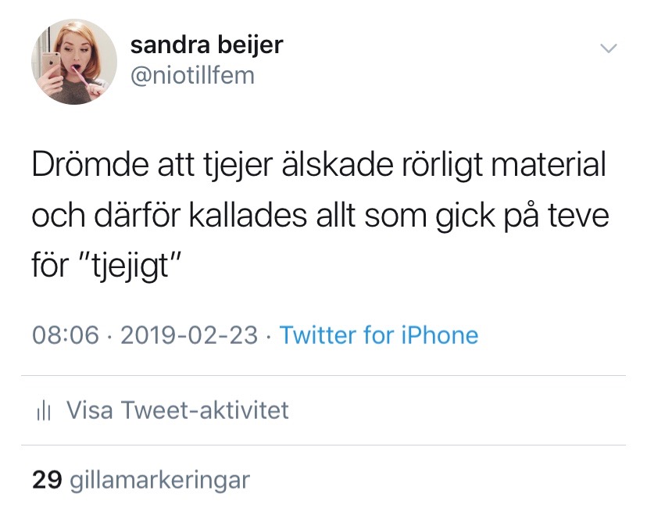Click the number 29 in the likes count
This screenshot has height=508, width=647.
pyautogui.click(x=46, y=479)
